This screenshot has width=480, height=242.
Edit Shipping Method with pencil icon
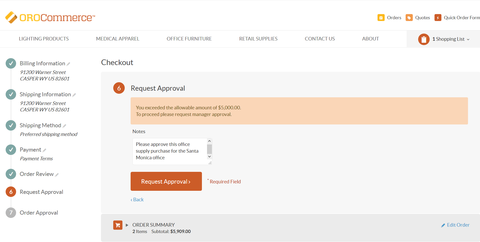[x=64, y=126]
